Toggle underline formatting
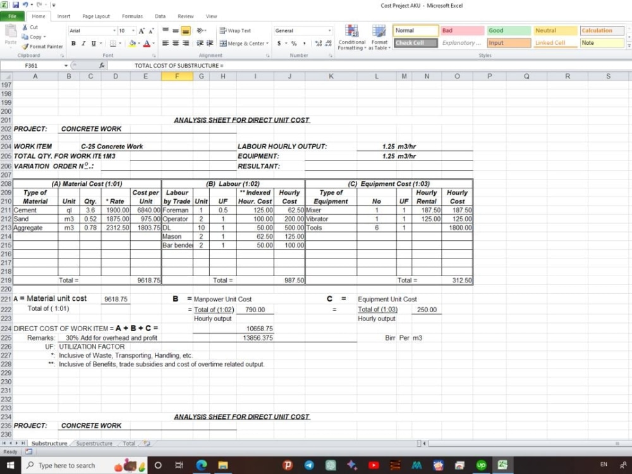The width and height of the screenshot is (632, 474). coord(94,43)
